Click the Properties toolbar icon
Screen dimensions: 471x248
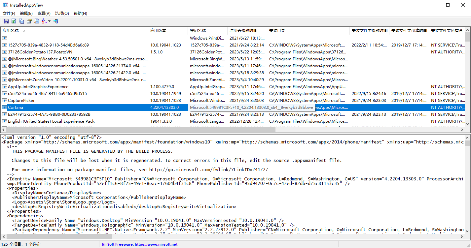click(29, 21)
